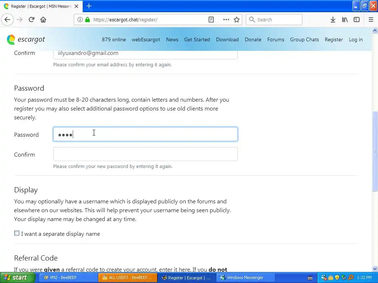Select the Register Escargot browser tab
378x283 pixels.
41,6
